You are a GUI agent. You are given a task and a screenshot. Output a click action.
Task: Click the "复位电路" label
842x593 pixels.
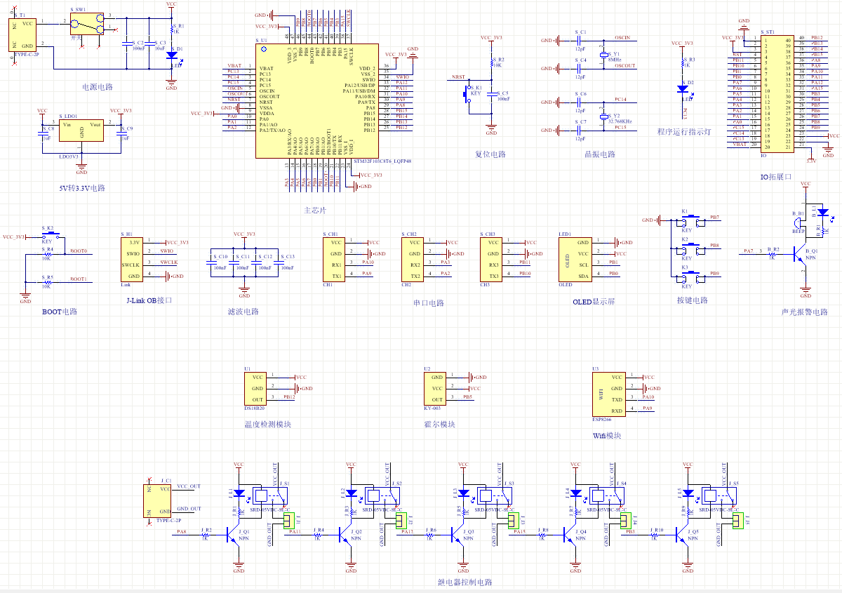click(x=490, y=154)
